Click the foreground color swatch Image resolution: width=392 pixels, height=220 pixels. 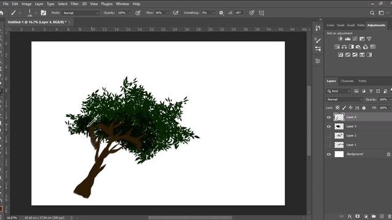click(1, 208)
